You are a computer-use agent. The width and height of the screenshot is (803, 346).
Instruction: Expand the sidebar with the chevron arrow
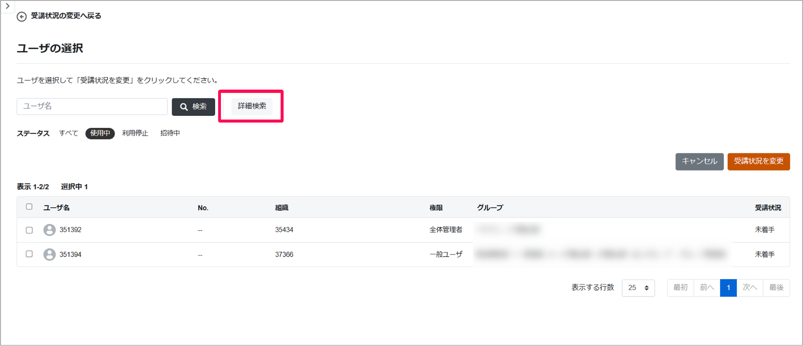coord(7,6)
